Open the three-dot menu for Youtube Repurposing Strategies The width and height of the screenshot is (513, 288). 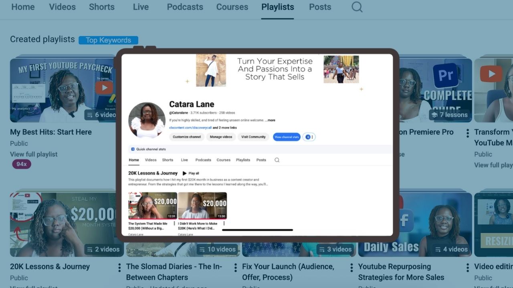click(467, 268)
